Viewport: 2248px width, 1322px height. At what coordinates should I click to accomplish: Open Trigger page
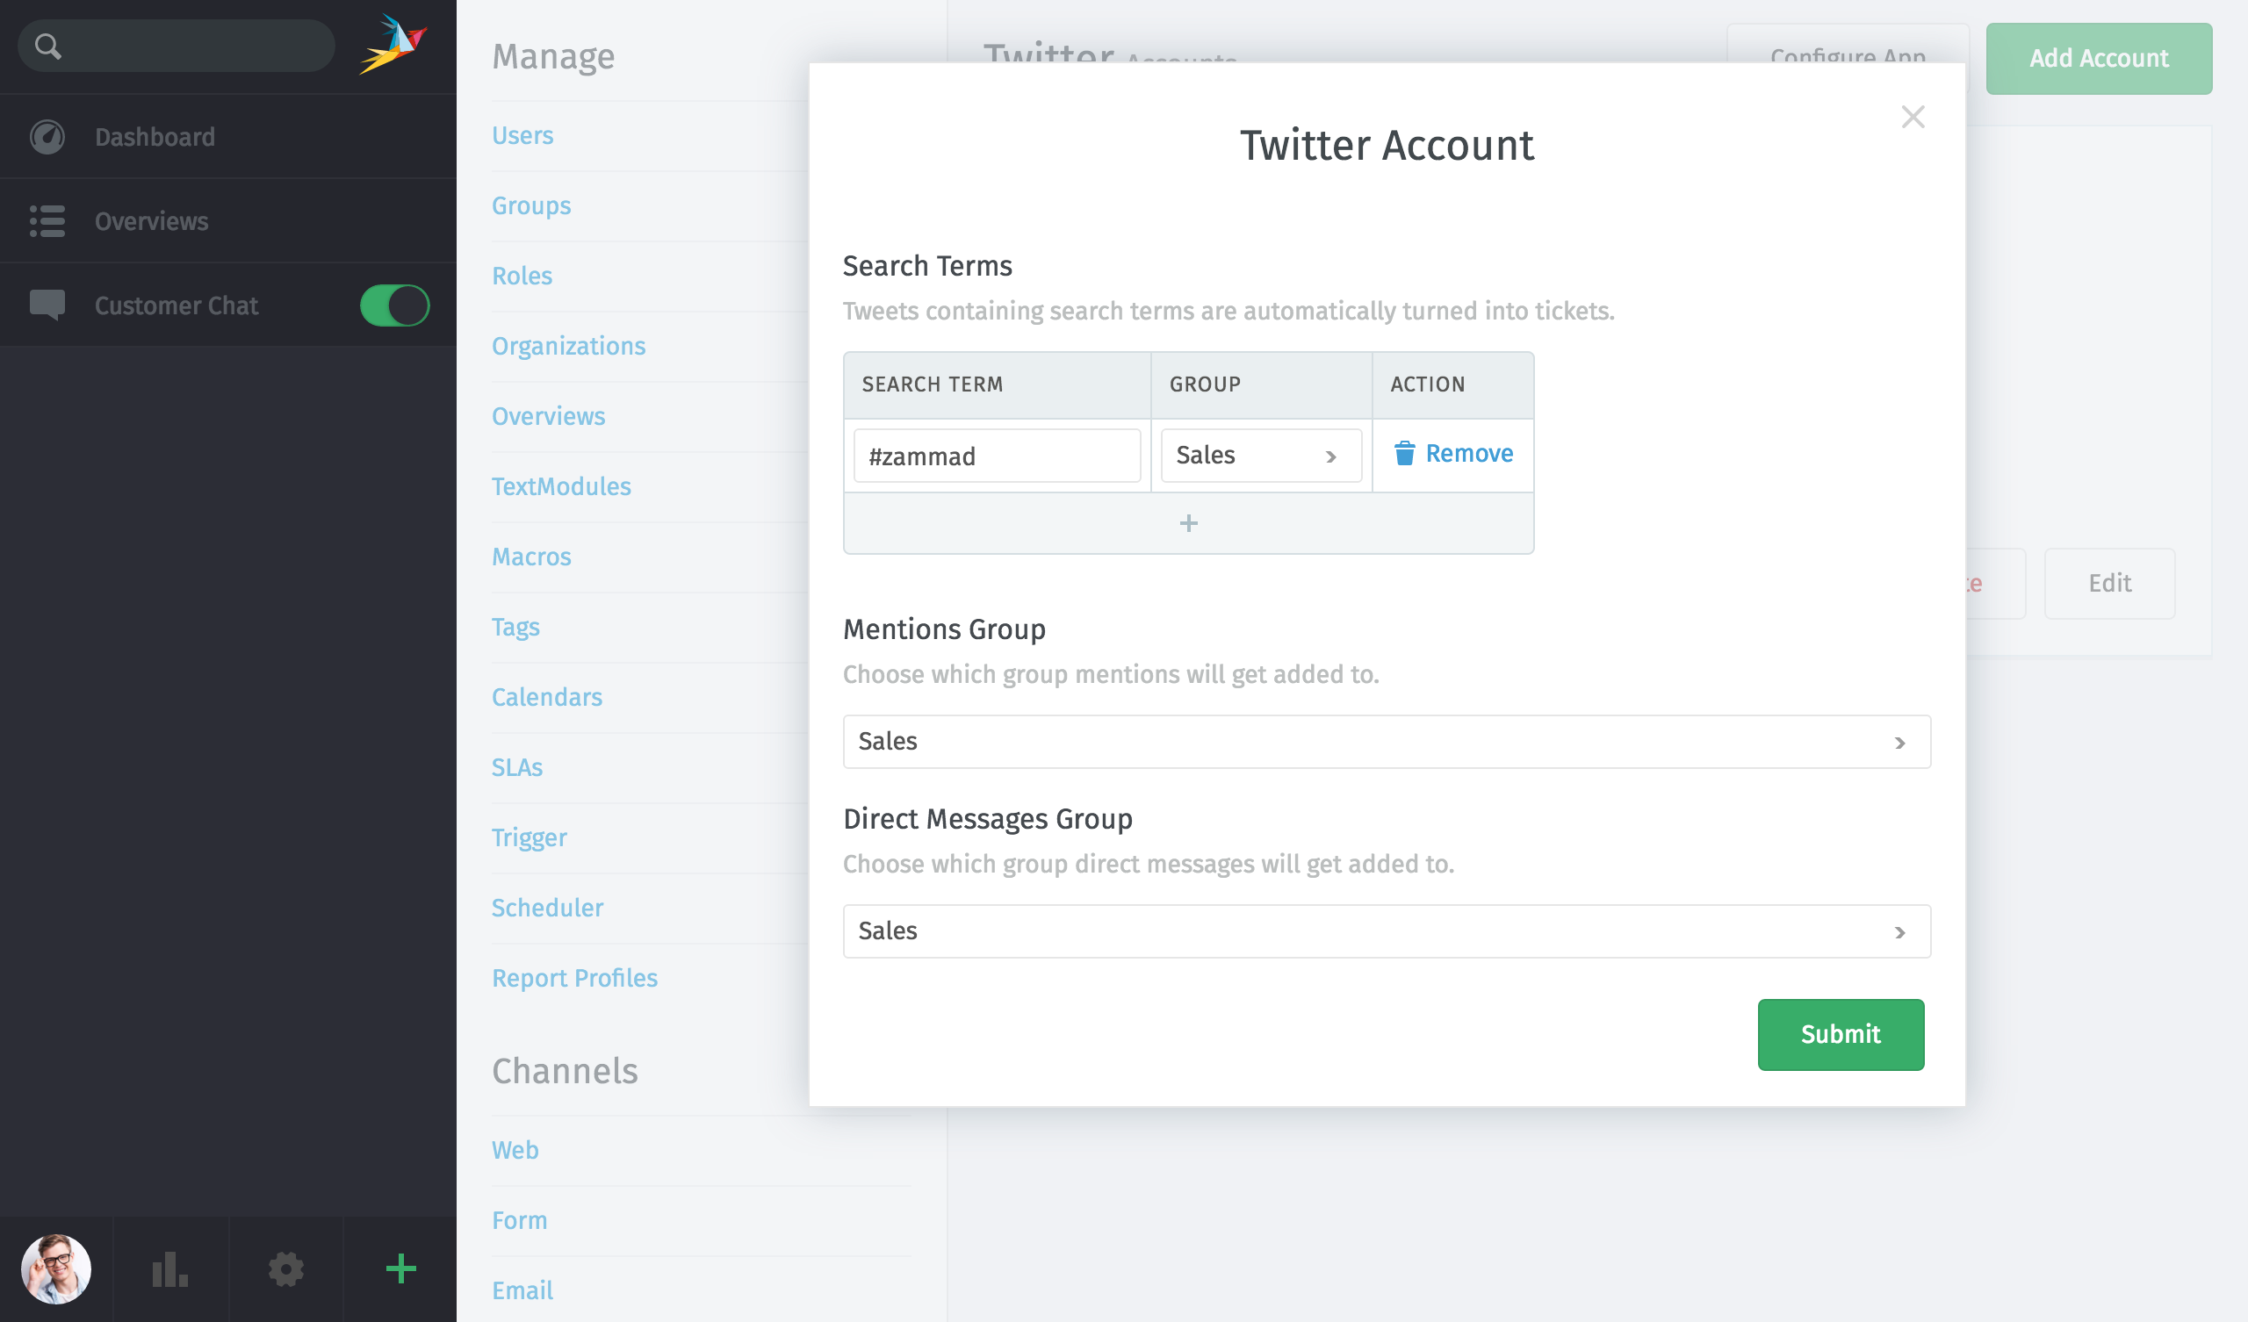tap(529, 837)
